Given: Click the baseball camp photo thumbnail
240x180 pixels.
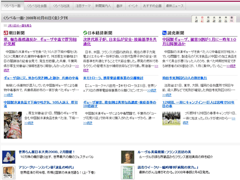Looking at the screenshot, I should tap(171, 119).
